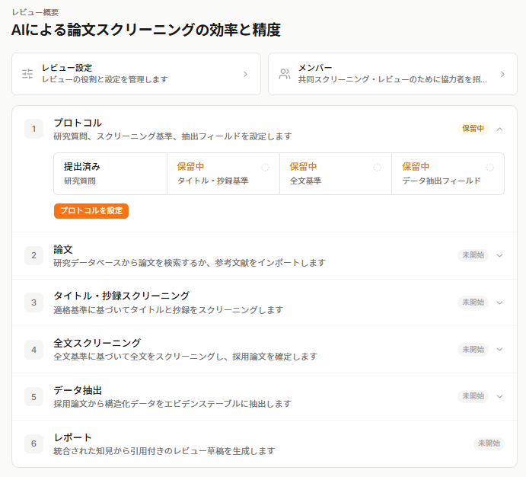Click the step number 3 badge
Viewport: 526px width, 477px height.
(34, 303)
